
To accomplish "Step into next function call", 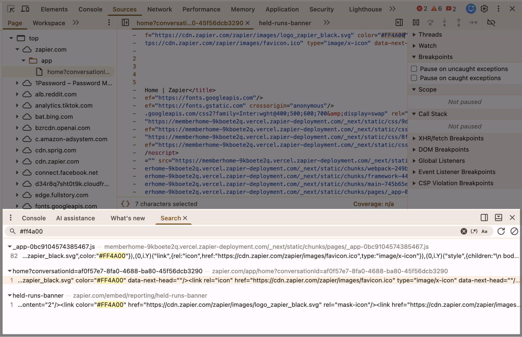I will [x=444, y=23].
